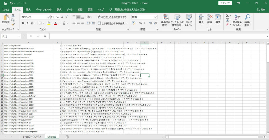Toggle wrap text (折り返して全体を表示する)

tap(112, 17)
